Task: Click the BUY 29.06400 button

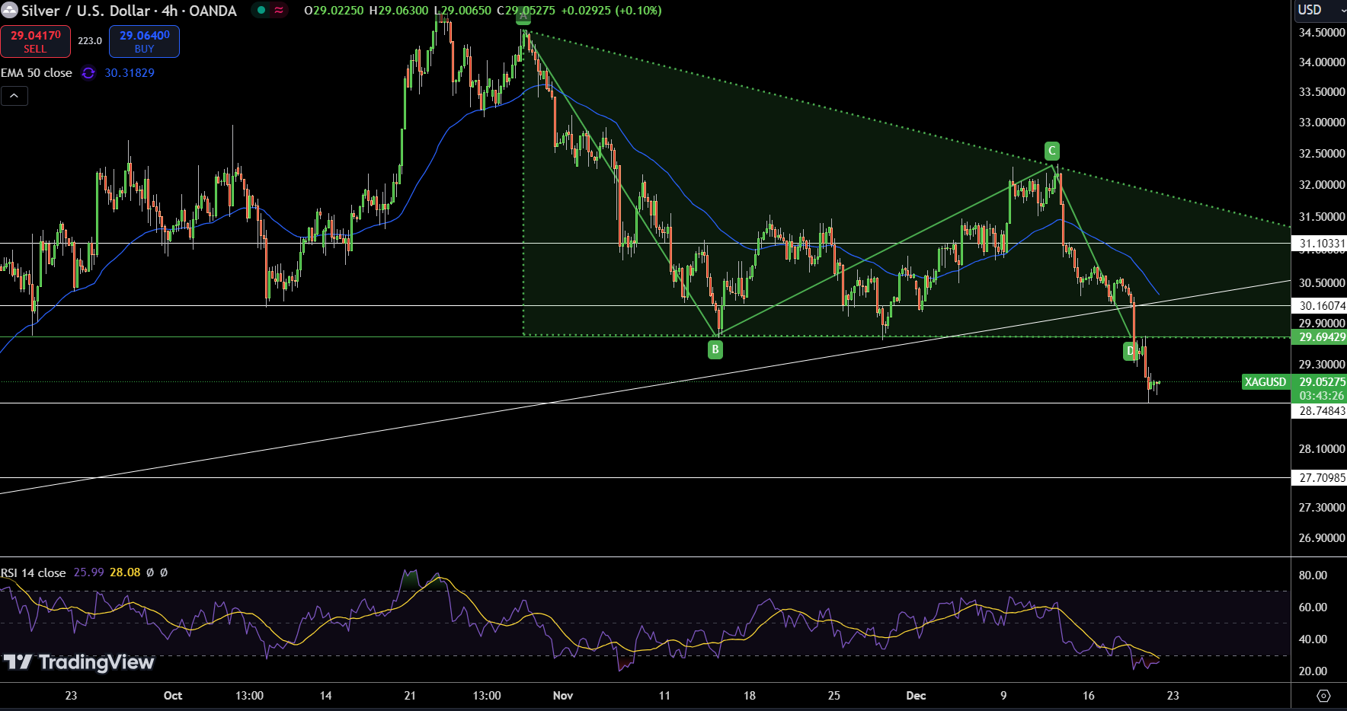Action: point(144,41)
